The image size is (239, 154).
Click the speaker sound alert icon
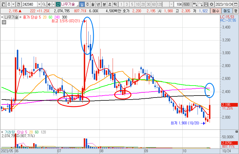pos(49,4)
